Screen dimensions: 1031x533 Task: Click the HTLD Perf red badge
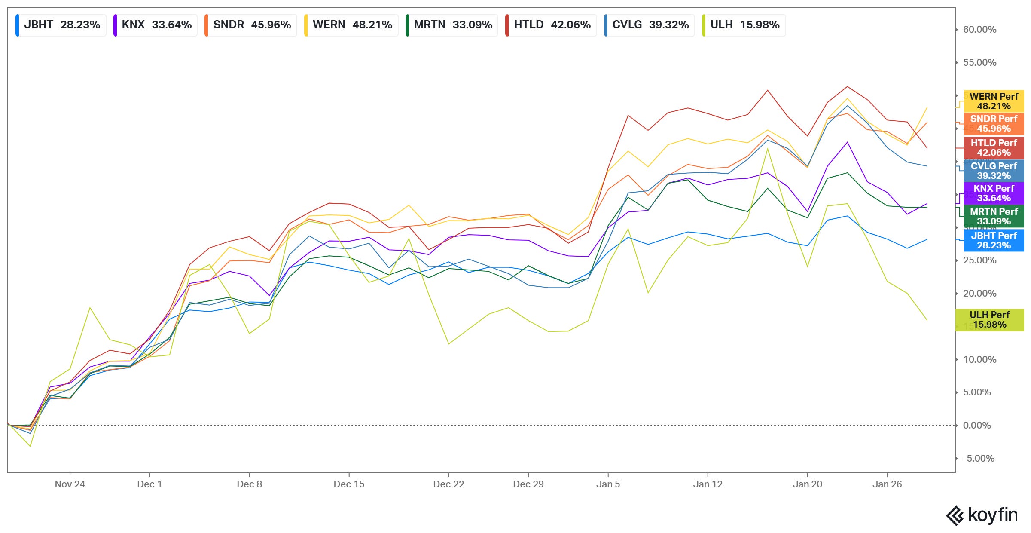pyautogui.click(x=994, y=148)
